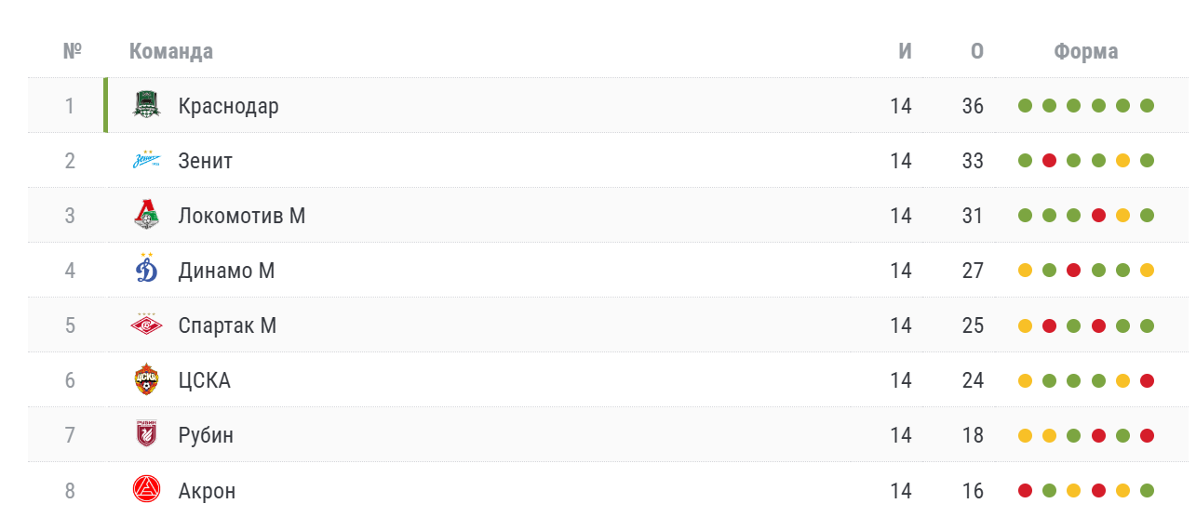Click ЦСКА's final red form dot
1196x517 pixels.
(x=1147, y=380)
